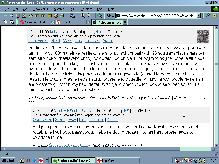Click Admin on kotyz's comment
The width and height of the screenshot is (219, 164).
point(108,40)
